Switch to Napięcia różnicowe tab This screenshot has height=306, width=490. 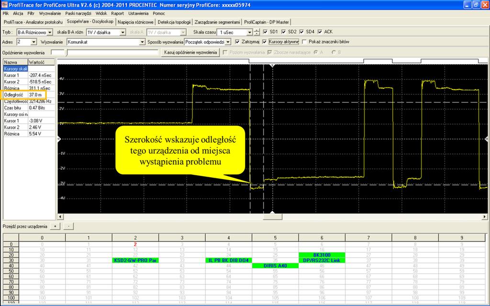[x=135, y=22]
